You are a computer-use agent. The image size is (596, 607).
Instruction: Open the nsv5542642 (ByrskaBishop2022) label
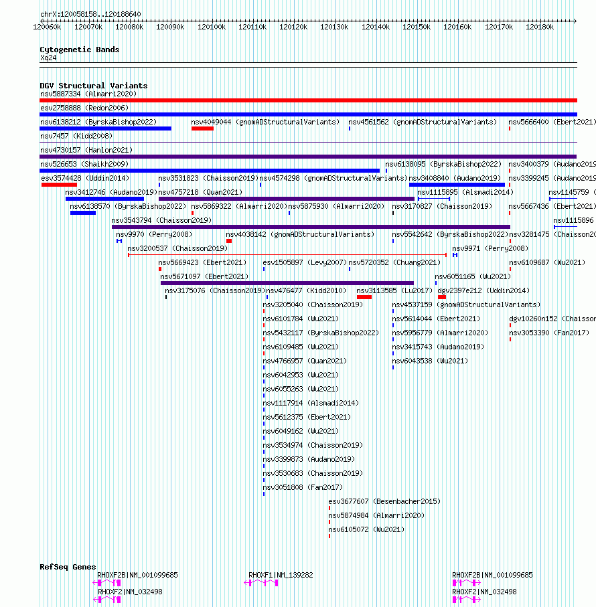pyautogui.click(x=450, y=235)
